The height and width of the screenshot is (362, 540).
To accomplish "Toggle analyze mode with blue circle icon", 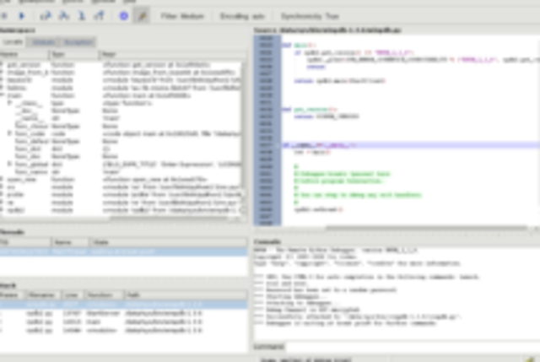I will (x=124, y=16).
